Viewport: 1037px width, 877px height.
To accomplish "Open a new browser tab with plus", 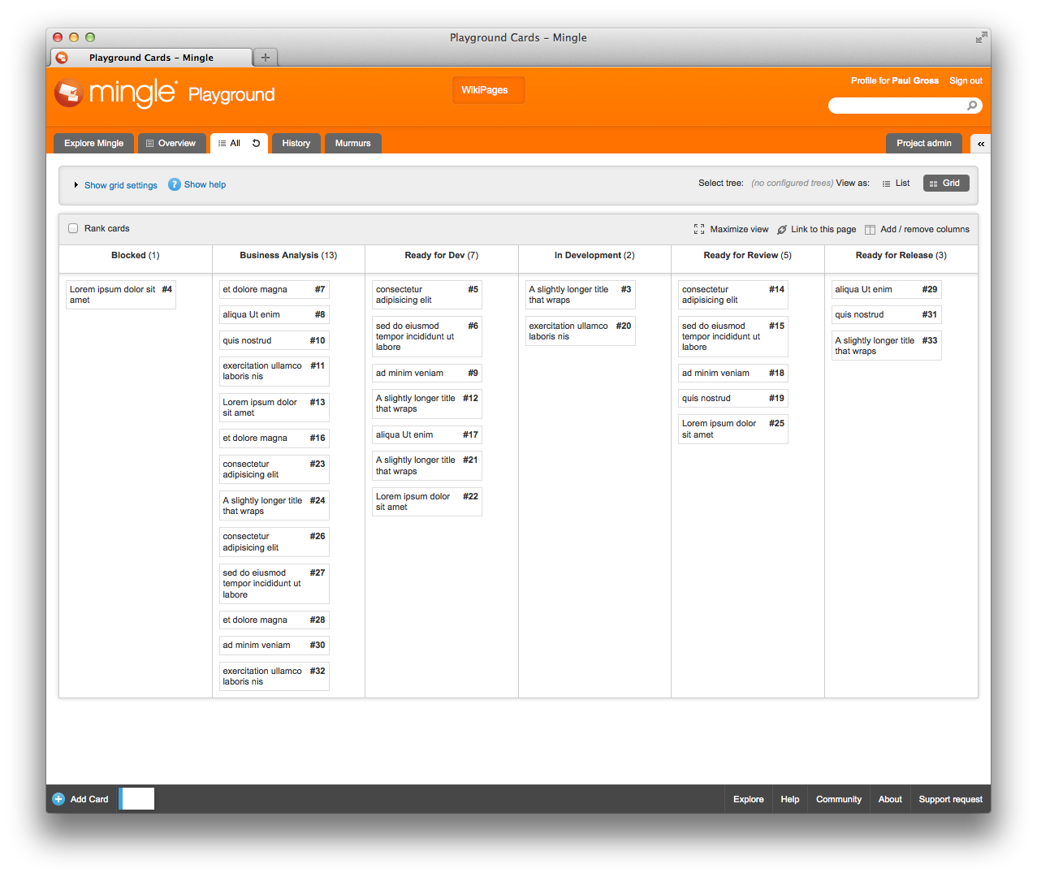I will (265, 57).
